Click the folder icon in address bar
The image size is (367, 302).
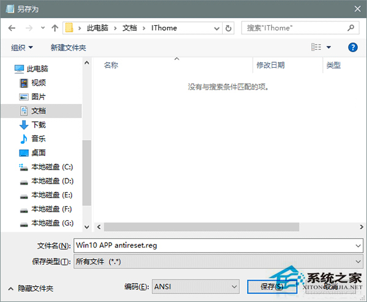pos(69,28)
